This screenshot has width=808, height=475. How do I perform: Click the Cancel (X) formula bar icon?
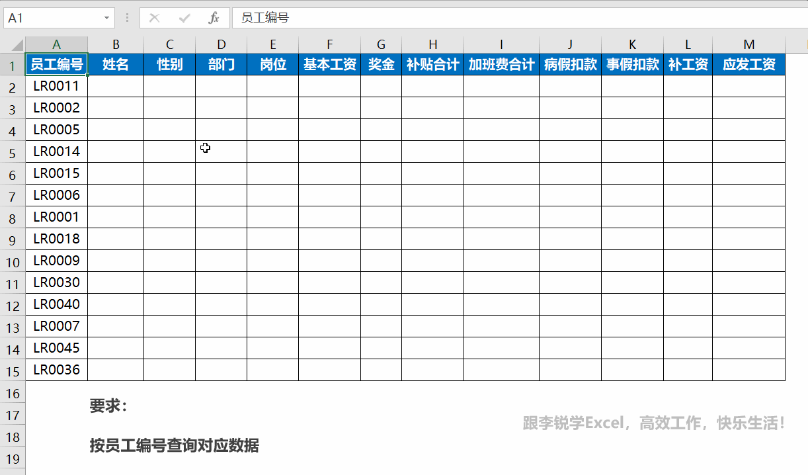pyautogui.click(x=155, y=18)
